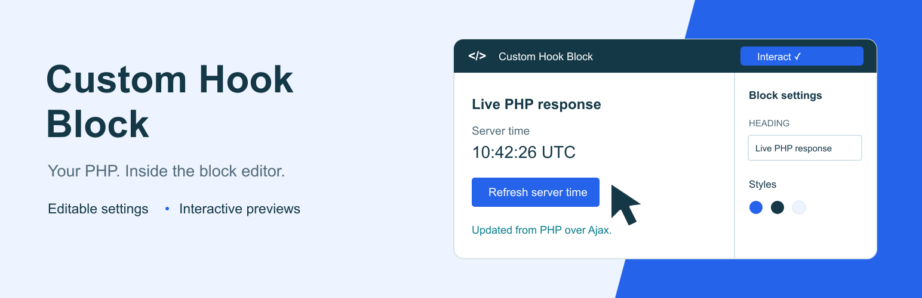Click the HEADING field label

click(x=769, y=123)
